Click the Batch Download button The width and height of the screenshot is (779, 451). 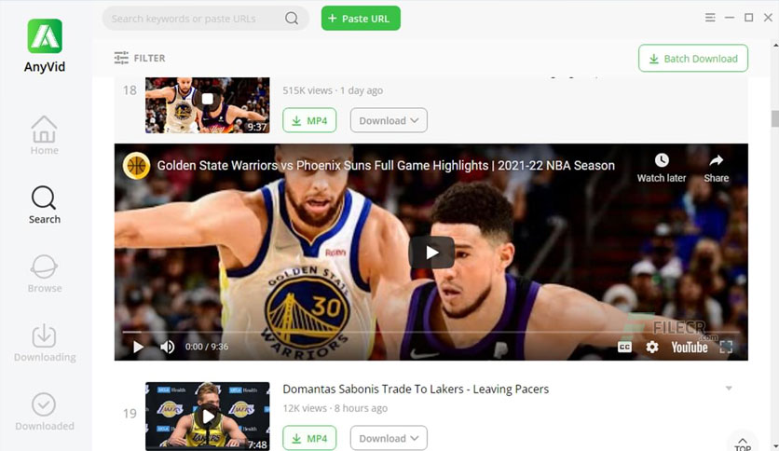693,58
